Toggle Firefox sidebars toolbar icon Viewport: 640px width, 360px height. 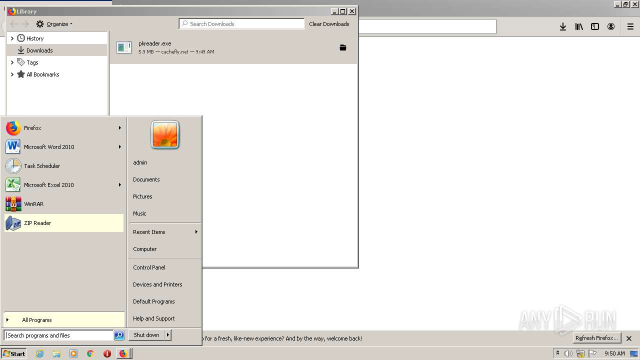[595, 26]
